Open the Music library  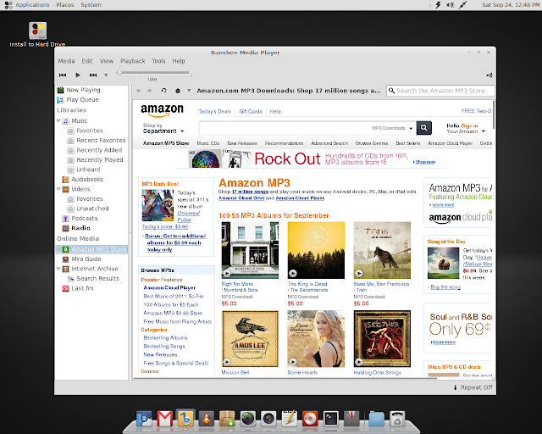(x=79, y=120)
